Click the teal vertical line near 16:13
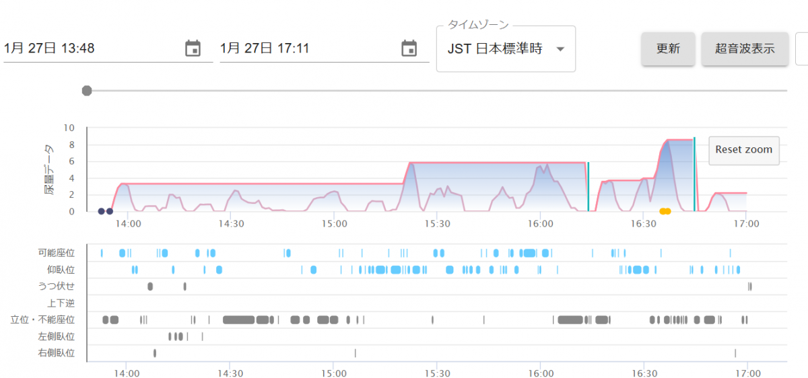The height and width of the screenshot is (378, 808). [588, 187]
